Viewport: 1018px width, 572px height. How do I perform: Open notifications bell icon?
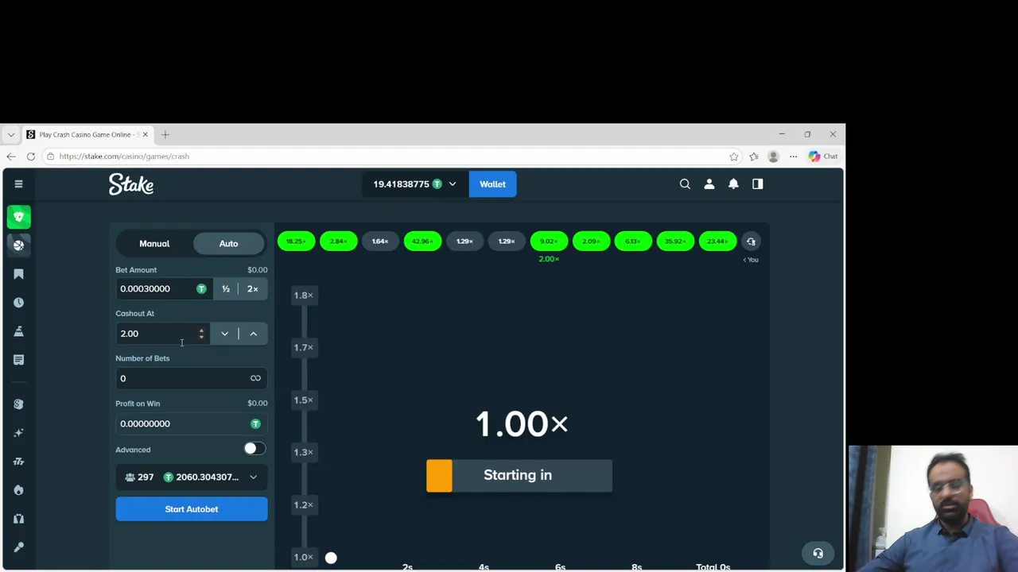point(733,184)
